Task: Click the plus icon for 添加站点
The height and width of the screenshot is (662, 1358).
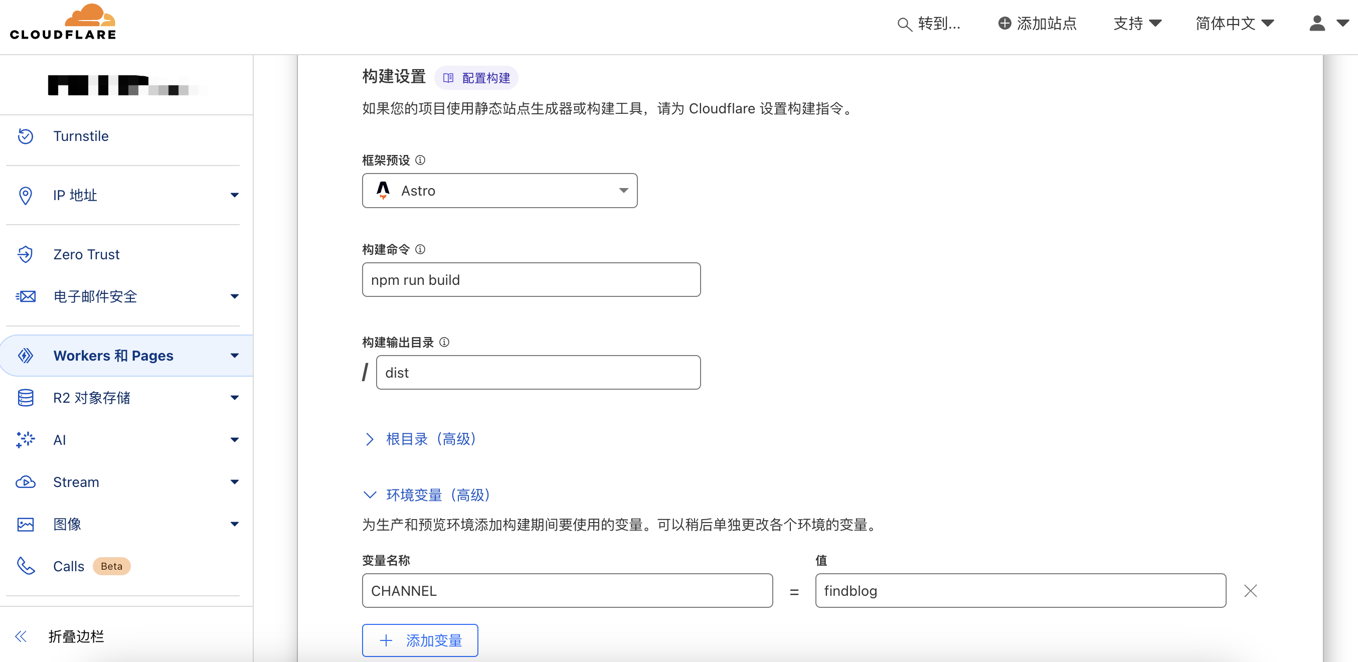Action: pyautogui.click(x=1004, y=23)
